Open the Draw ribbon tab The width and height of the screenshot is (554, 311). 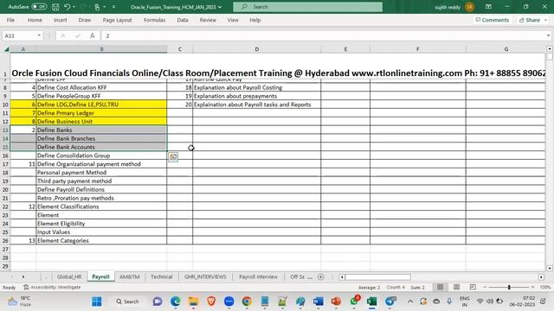tap(85, 20)
